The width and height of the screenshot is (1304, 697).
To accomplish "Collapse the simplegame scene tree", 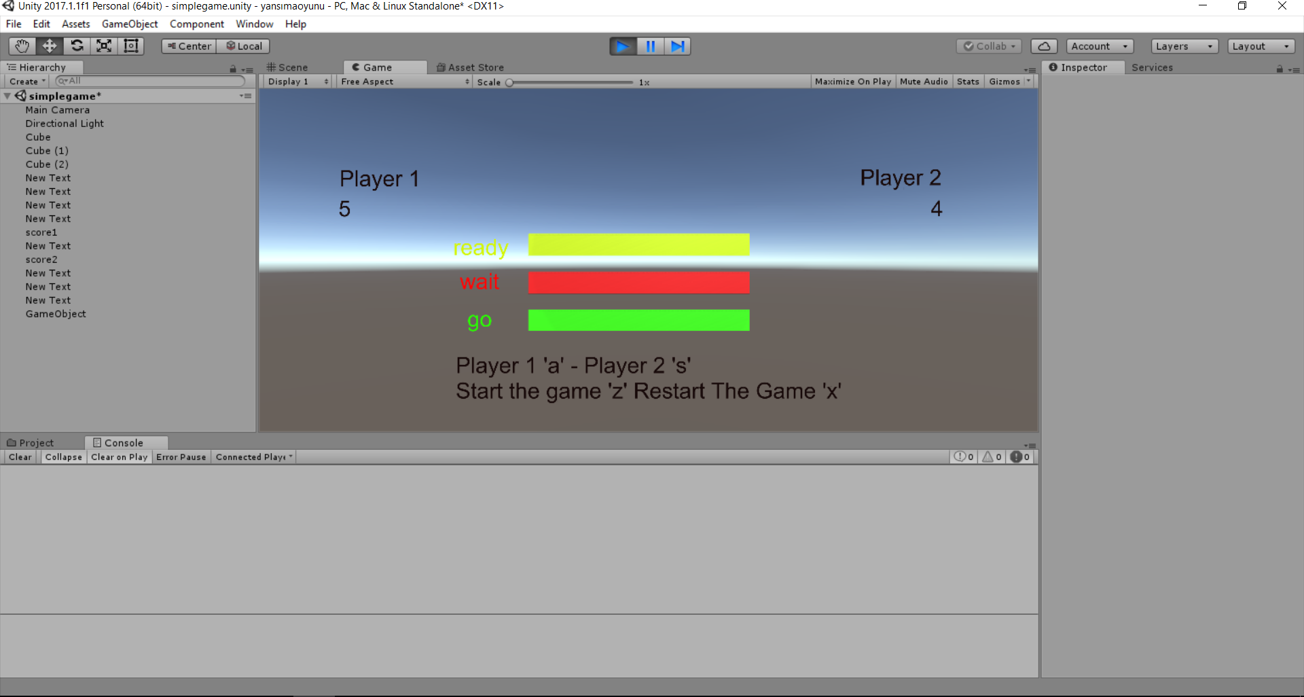I will coord(7,96).
